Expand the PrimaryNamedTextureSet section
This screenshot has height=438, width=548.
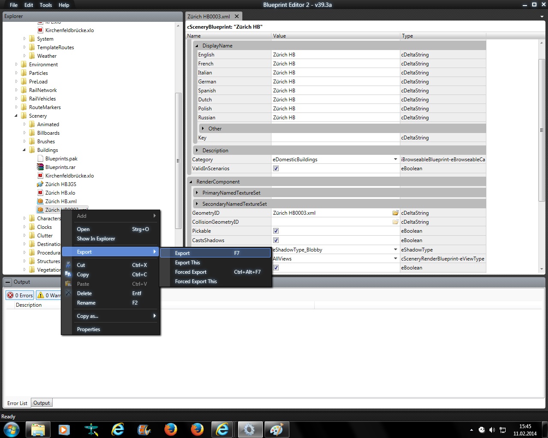click(197, 193)
